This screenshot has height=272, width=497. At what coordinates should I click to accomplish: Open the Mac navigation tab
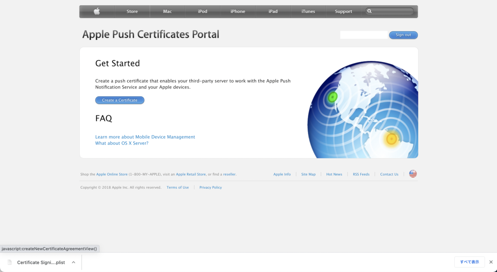tap(167, 12)
